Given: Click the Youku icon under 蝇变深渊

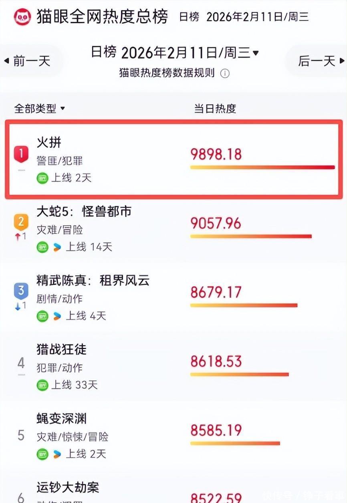Looking at the screenshot, I should click(57, 454).
